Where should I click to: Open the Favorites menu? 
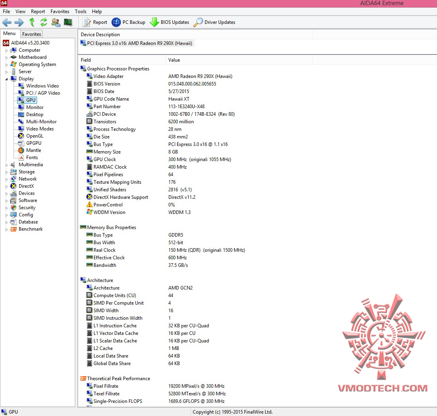(x=60, y=12)
